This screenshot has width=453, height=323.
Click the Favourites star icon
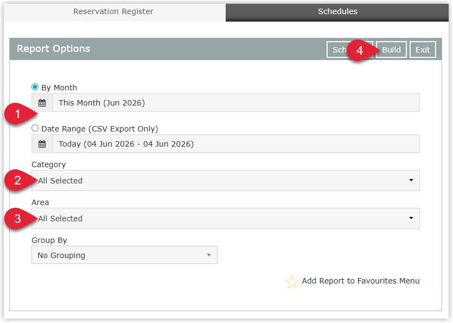[x=292, y=281]
